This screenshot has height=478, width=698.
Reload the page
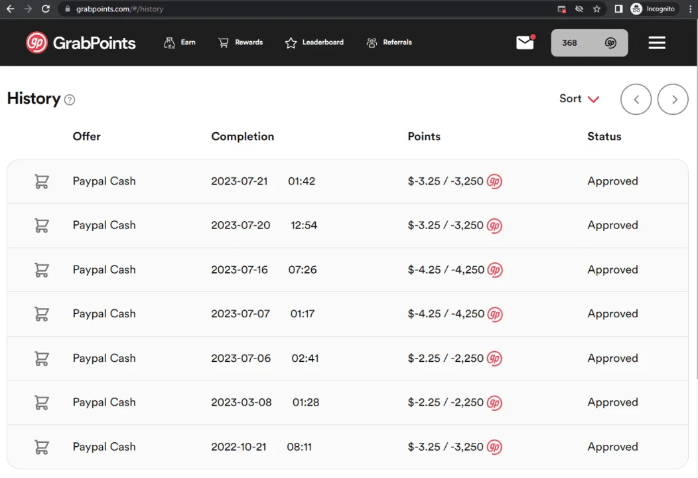click(45, 9)
